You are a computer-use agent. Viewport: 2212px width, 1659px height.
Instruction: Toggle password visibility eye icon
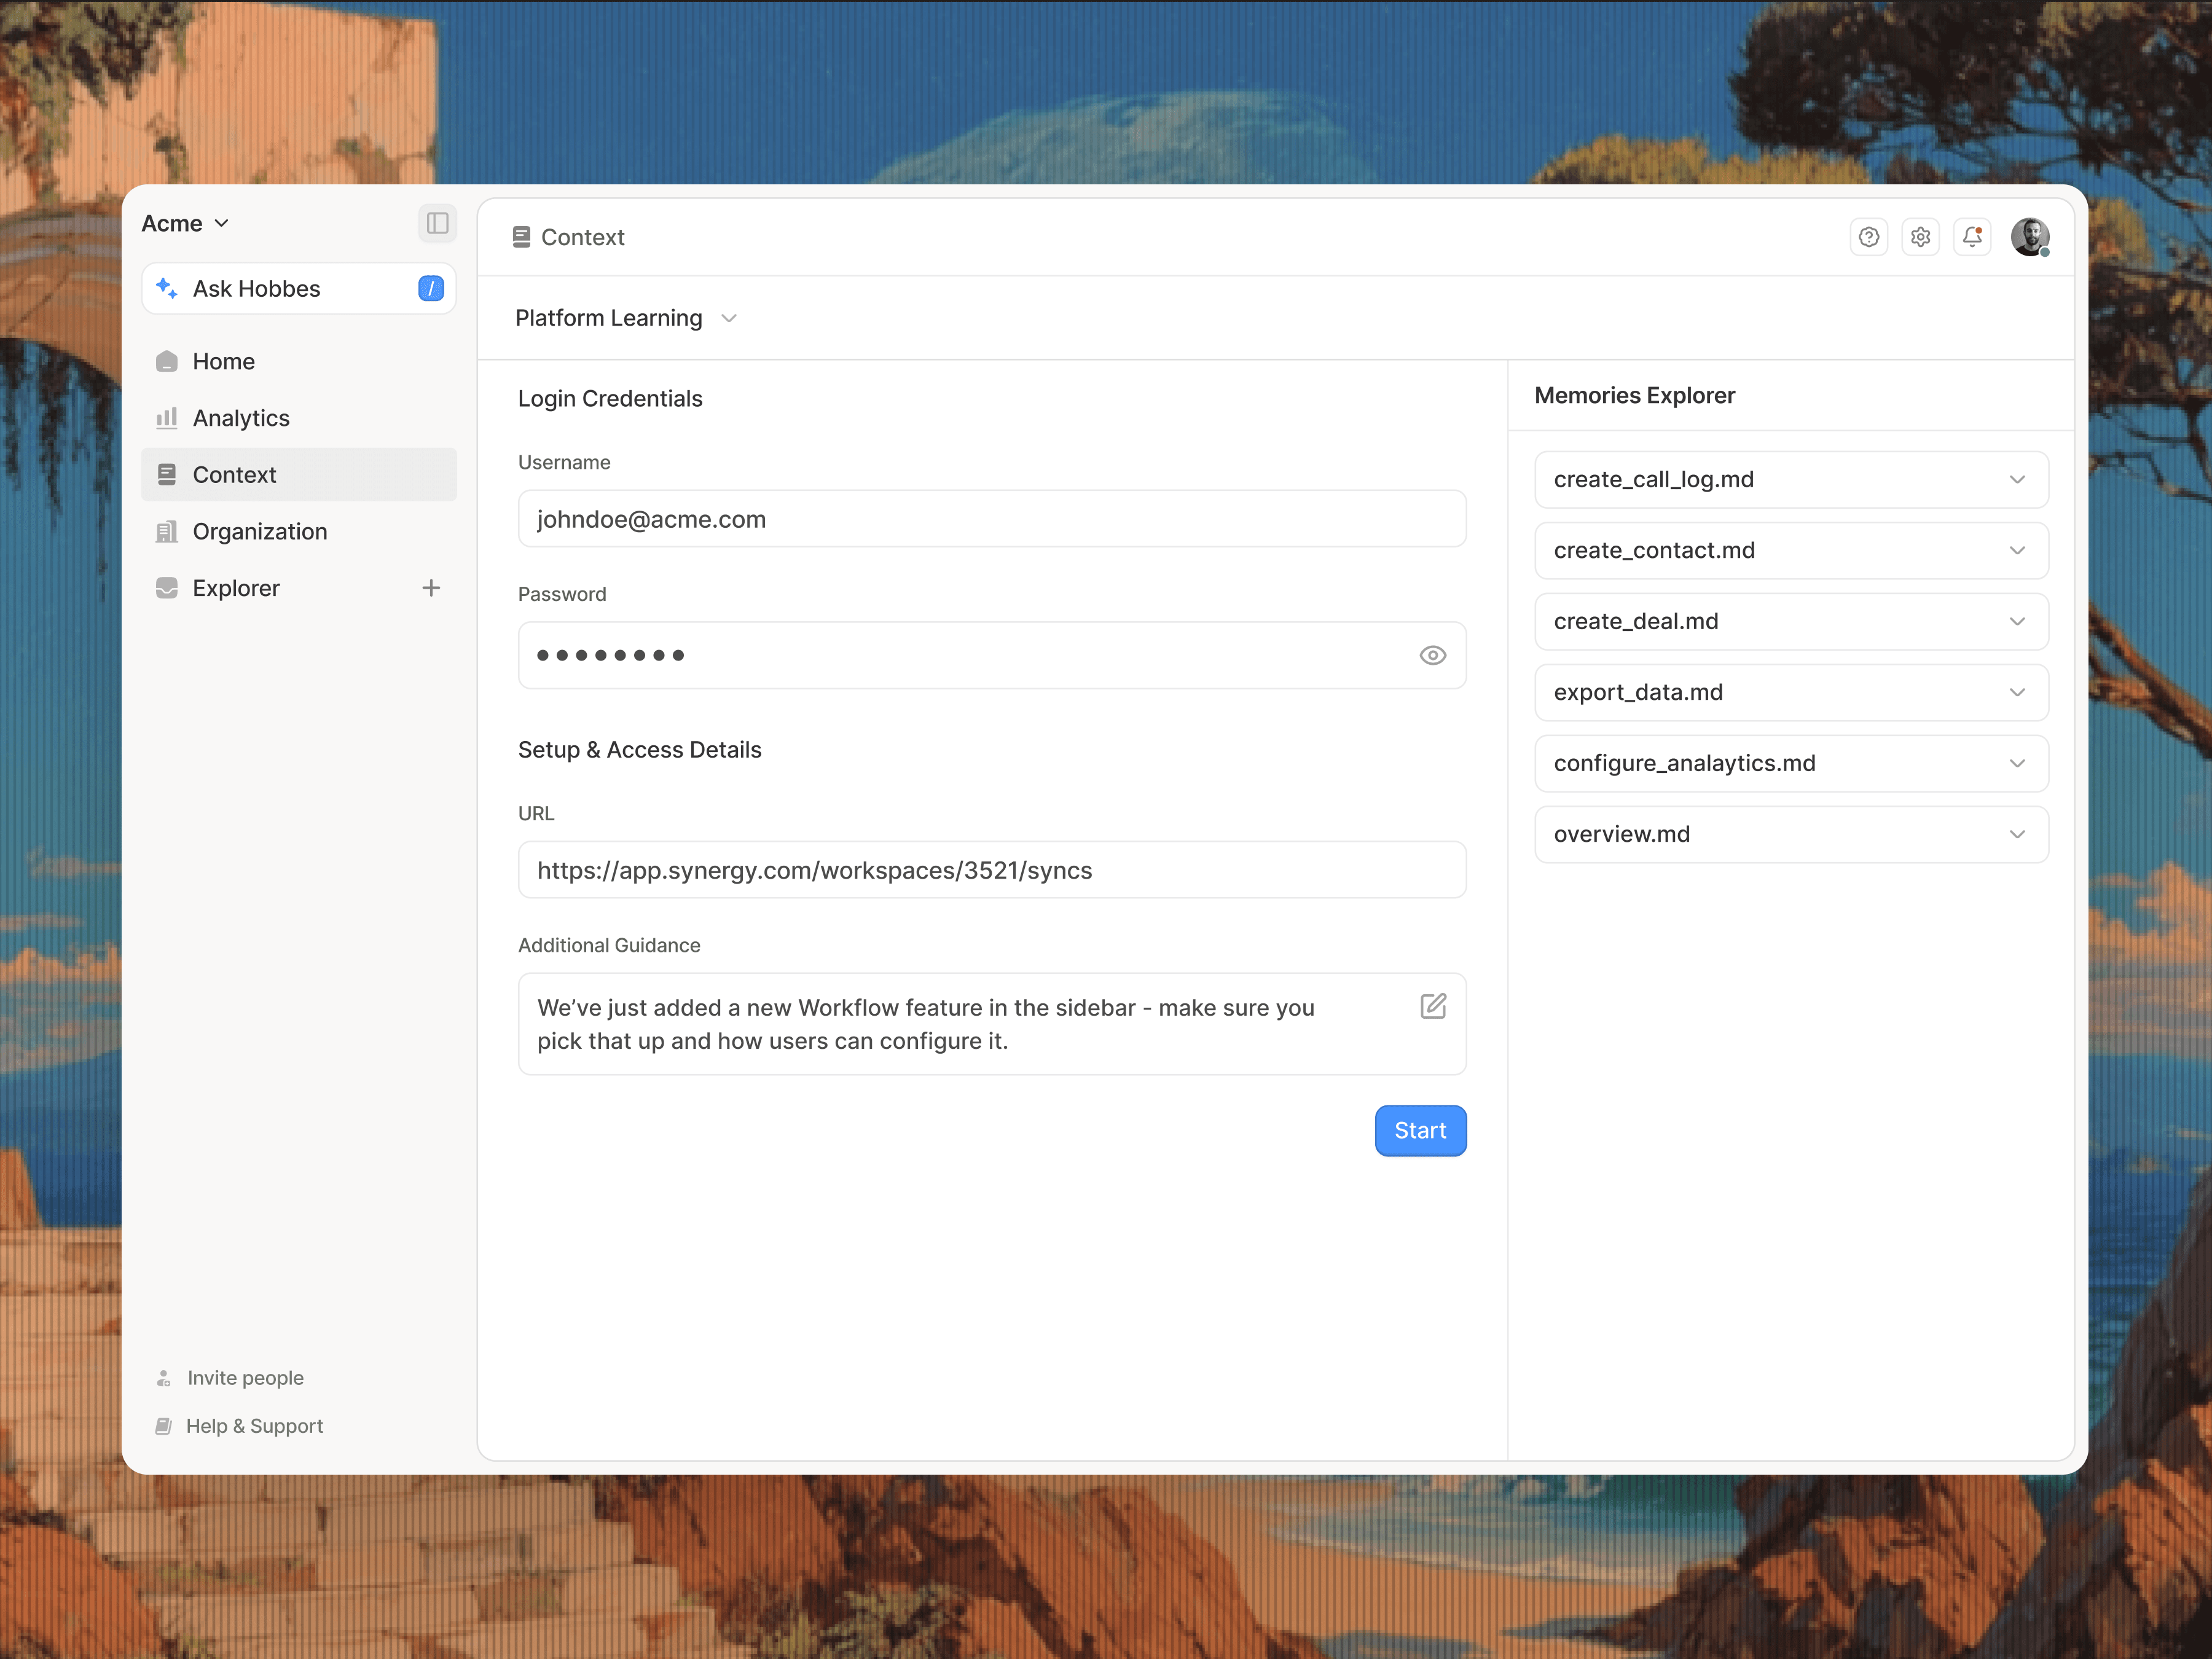point(1432,655)
